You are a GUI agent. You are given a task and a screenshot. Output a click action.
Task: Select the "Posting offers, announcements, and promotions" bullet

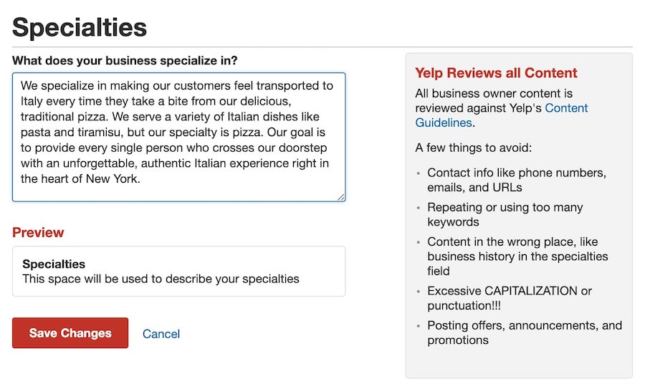coord(524,332)
